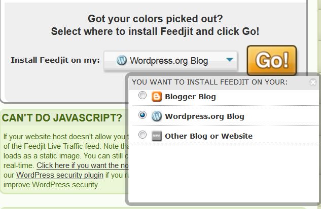Close the install options popup
The height and width of the screenshot is (209, 321).
(x=313, y=82)
